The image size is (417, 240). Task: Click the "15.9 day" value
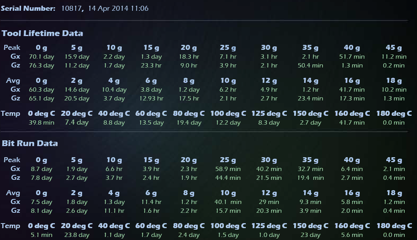pyautogui.click(x=77, y=57)
